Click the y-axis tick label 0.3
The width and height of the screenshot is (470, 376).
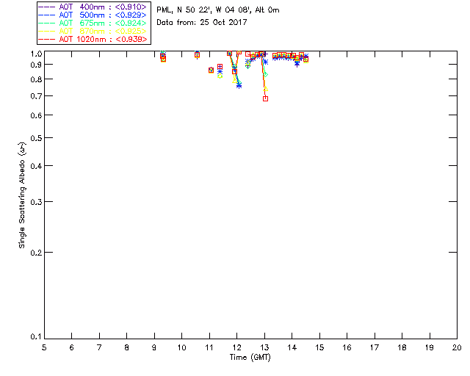point(36,202)
